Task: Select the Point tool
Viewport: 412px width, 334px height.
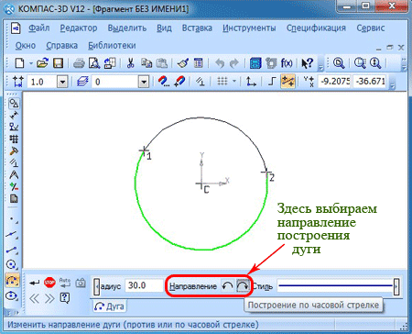Action: (12, 219)
